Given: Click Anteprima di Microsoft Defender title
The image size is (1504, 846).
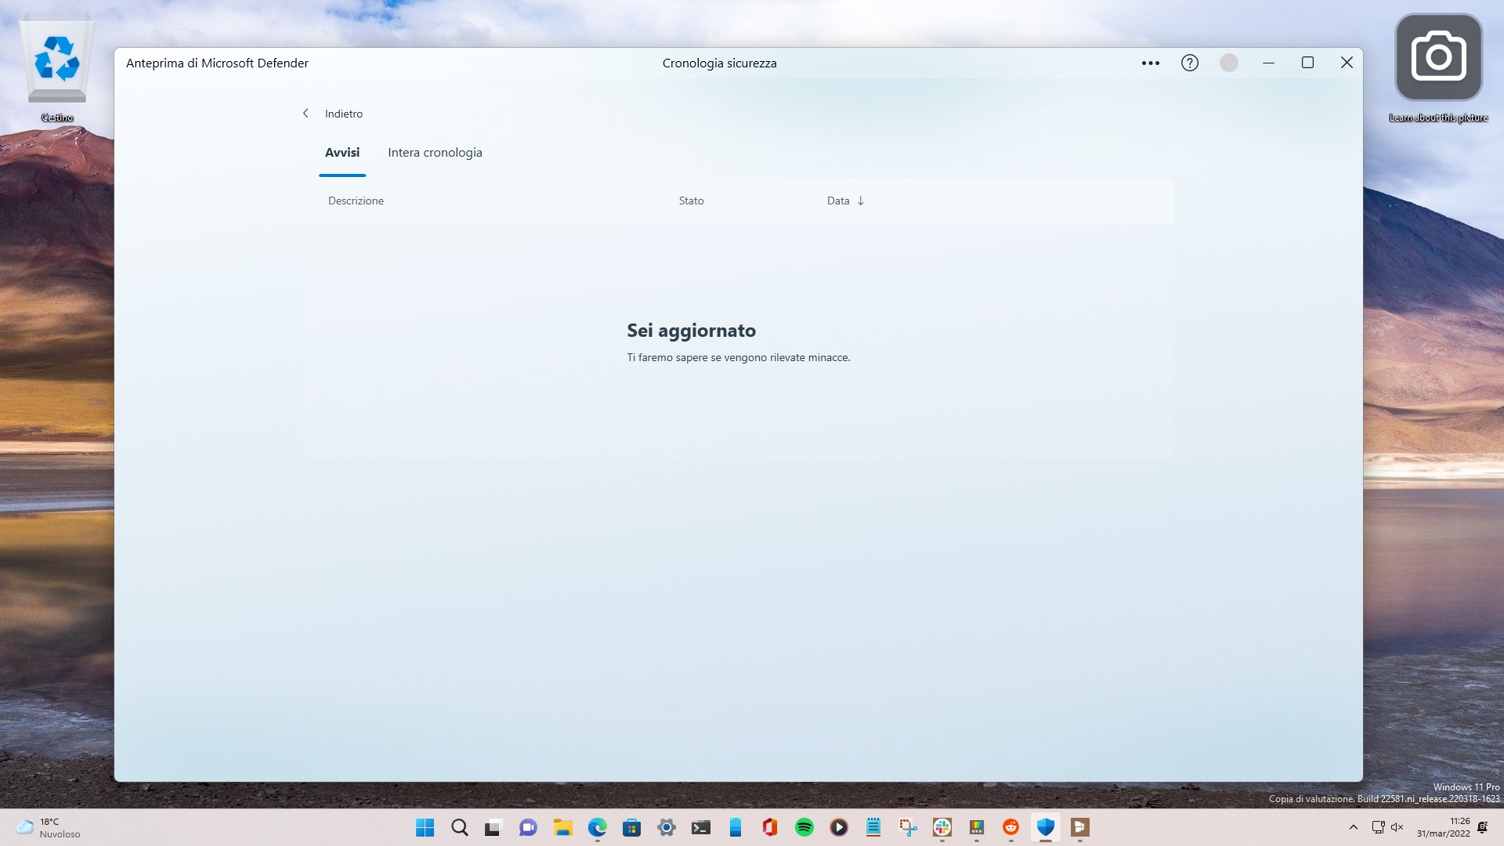Looking at the screenshot, I should [217, 63].
